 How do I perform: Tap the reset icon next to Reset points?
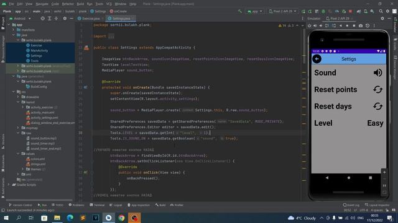pyautogui.click(x=377, y=89)
